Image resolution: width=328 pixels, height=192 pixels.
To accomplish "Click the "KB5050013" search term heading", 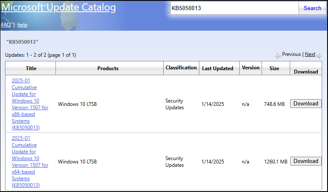I will pos(22,42).
